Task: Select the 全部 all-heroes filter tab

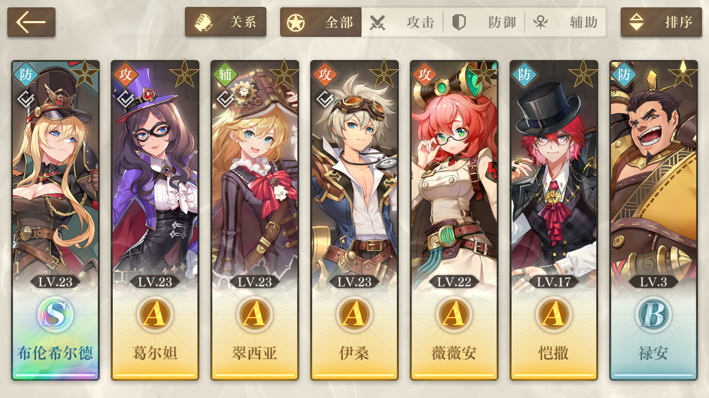Action: (x=321, y=22)
